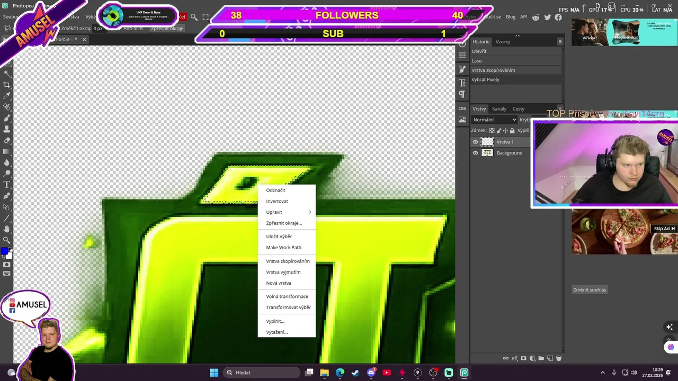Open the Info side panel icon
This screenshot has width=678, height=381.
[462, 44]
